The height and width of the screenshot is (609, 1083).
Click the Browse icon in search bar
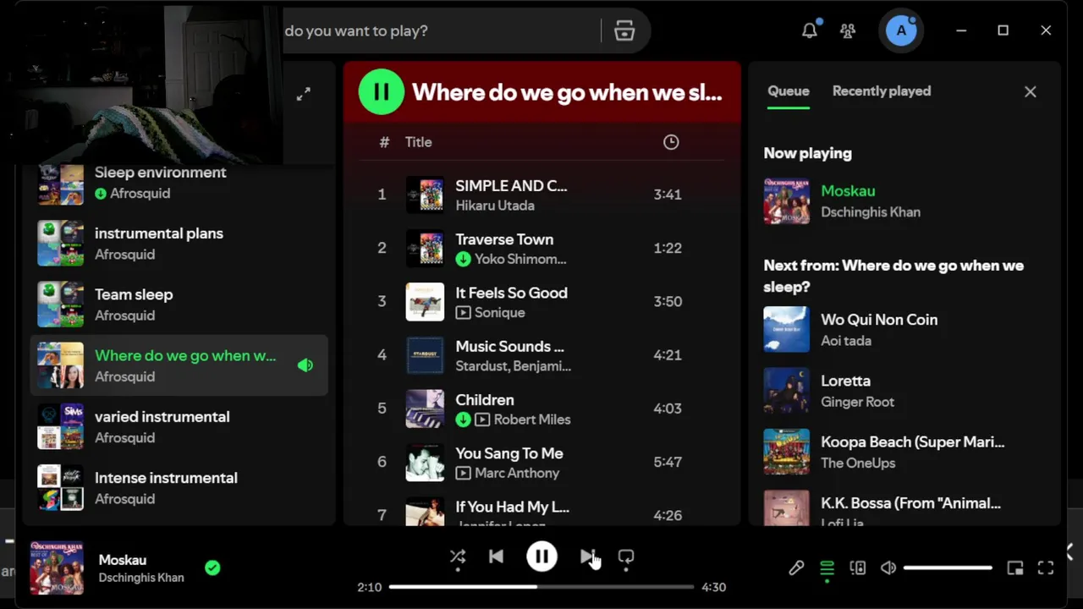click(x=624, y=31)
